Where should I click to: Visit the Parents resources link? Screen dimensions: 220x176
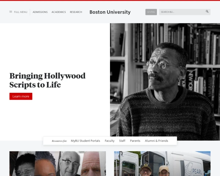135,141
